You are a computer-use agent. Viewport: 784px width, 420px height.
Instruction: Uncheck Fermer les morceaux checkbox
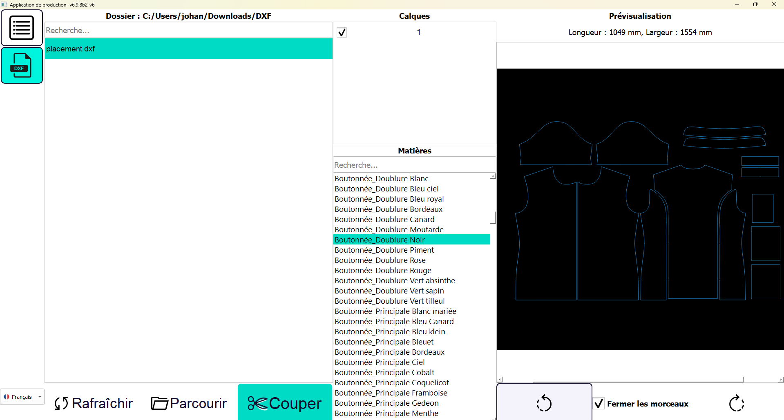(599, 403)
